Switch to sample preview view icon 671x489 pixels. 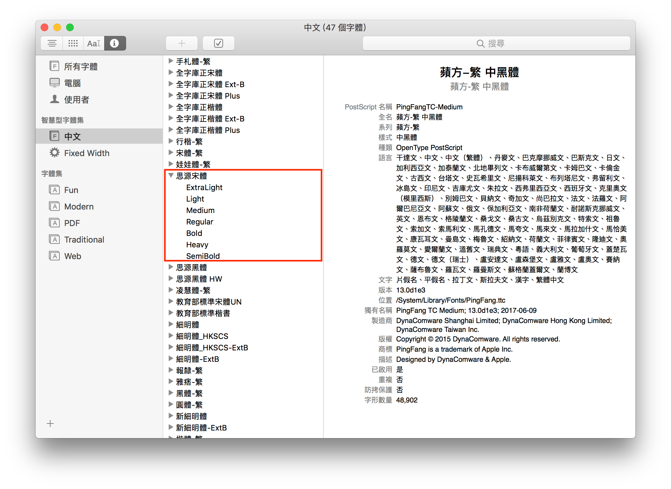point(52,43)
